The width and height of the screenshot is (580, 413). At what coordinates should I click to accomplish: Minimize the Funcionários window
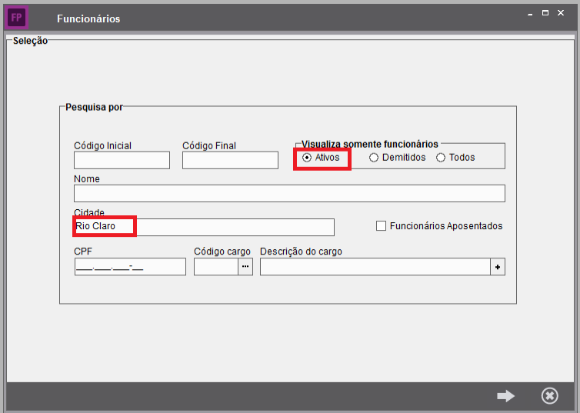[528, 13]
